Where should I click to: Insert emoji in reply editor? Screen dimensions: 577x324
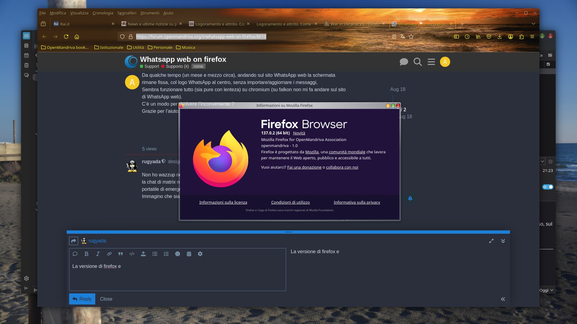coord(178,254)
